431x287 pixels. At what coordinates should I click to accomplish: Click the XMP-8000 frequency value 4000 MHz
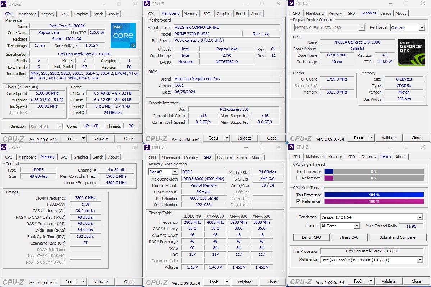coord(215,222)
